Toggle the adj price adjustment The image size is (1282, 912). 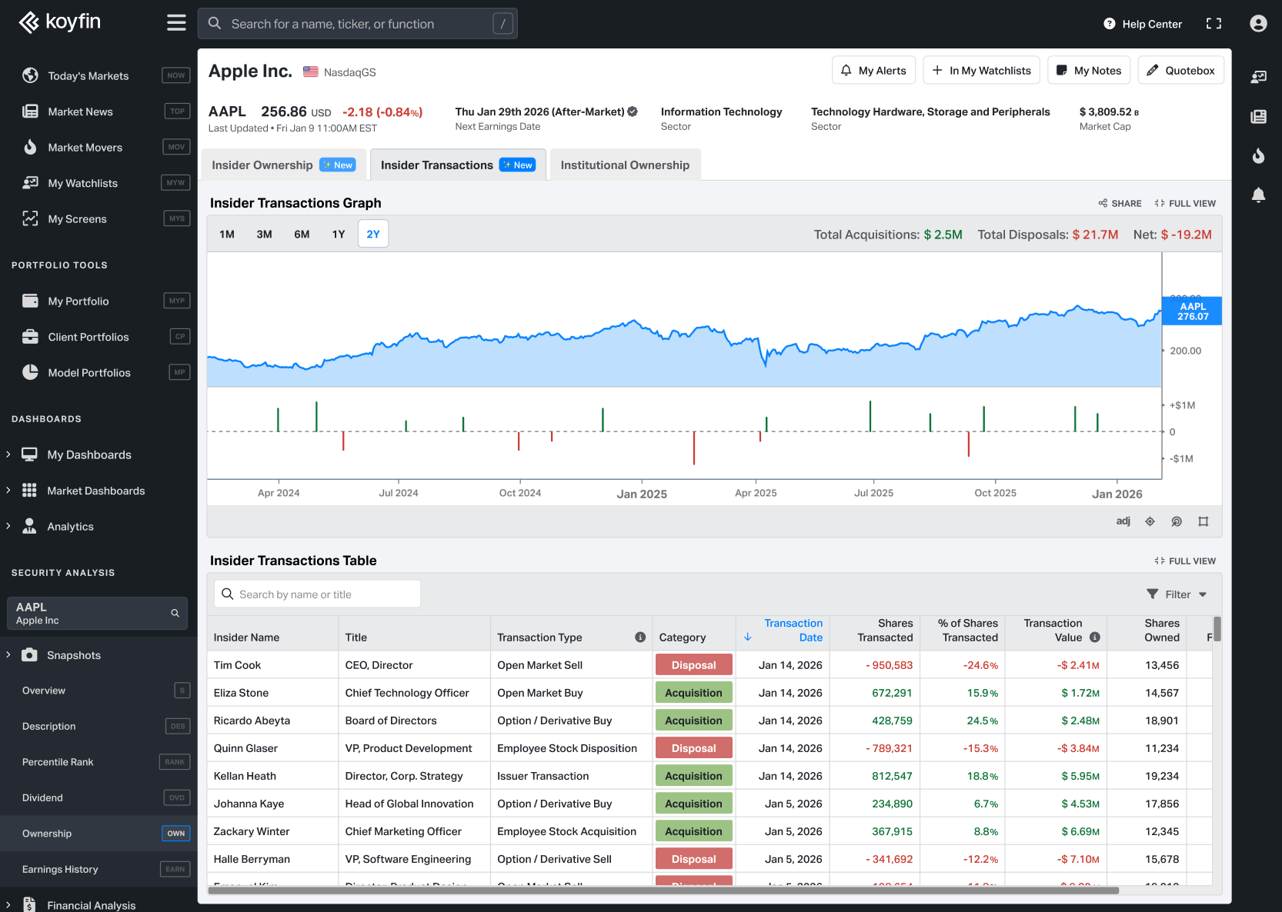coord(1123,521)
